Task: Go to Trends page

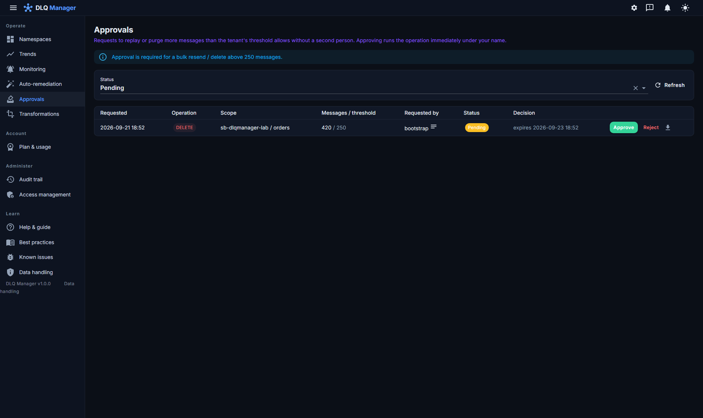Action: click(x=43, y=54)
